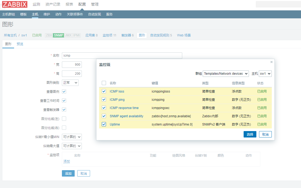
Task: Open the 触发器 6 link
Action: tap(128, 35)
